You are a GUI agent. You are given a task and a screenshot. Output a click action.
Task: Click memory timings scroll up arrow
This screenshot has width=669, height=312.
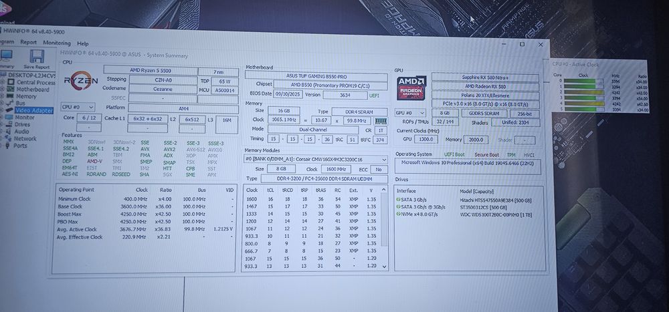click(x=384, y=190)
